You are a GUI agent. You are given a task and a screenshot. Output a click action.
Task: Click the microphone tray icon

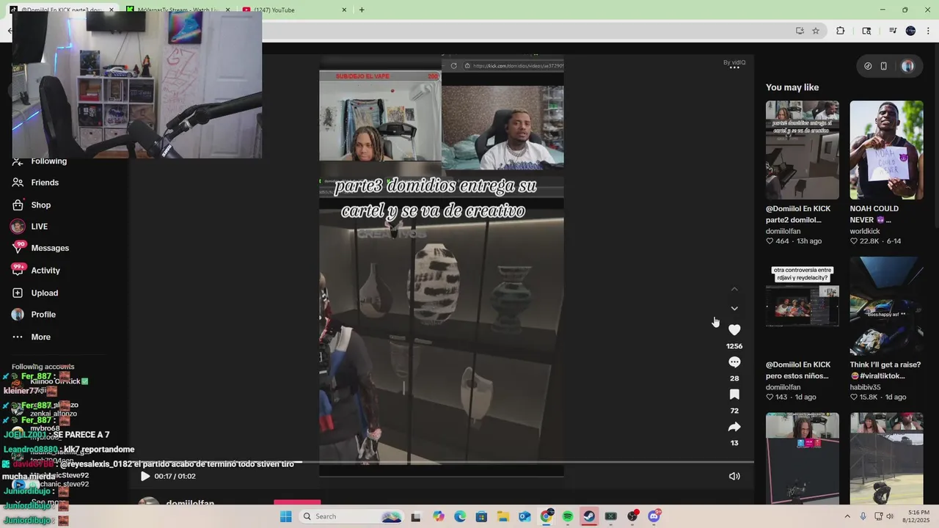click(863, 516)
